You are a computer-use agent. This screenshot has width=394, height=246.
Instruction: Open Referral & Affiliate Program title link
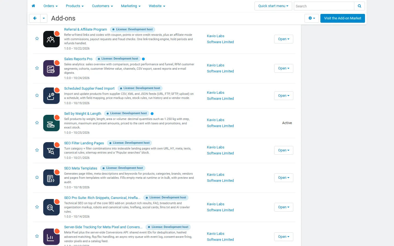pos(85,30)
